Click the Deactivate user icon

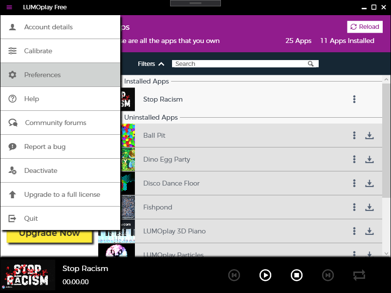(12, 170)
